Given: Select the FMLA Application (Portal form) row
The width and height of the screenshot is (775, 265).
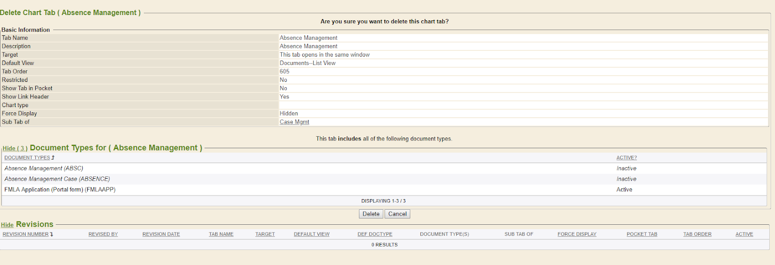Looking at the screenshot, I should point(60,190).
